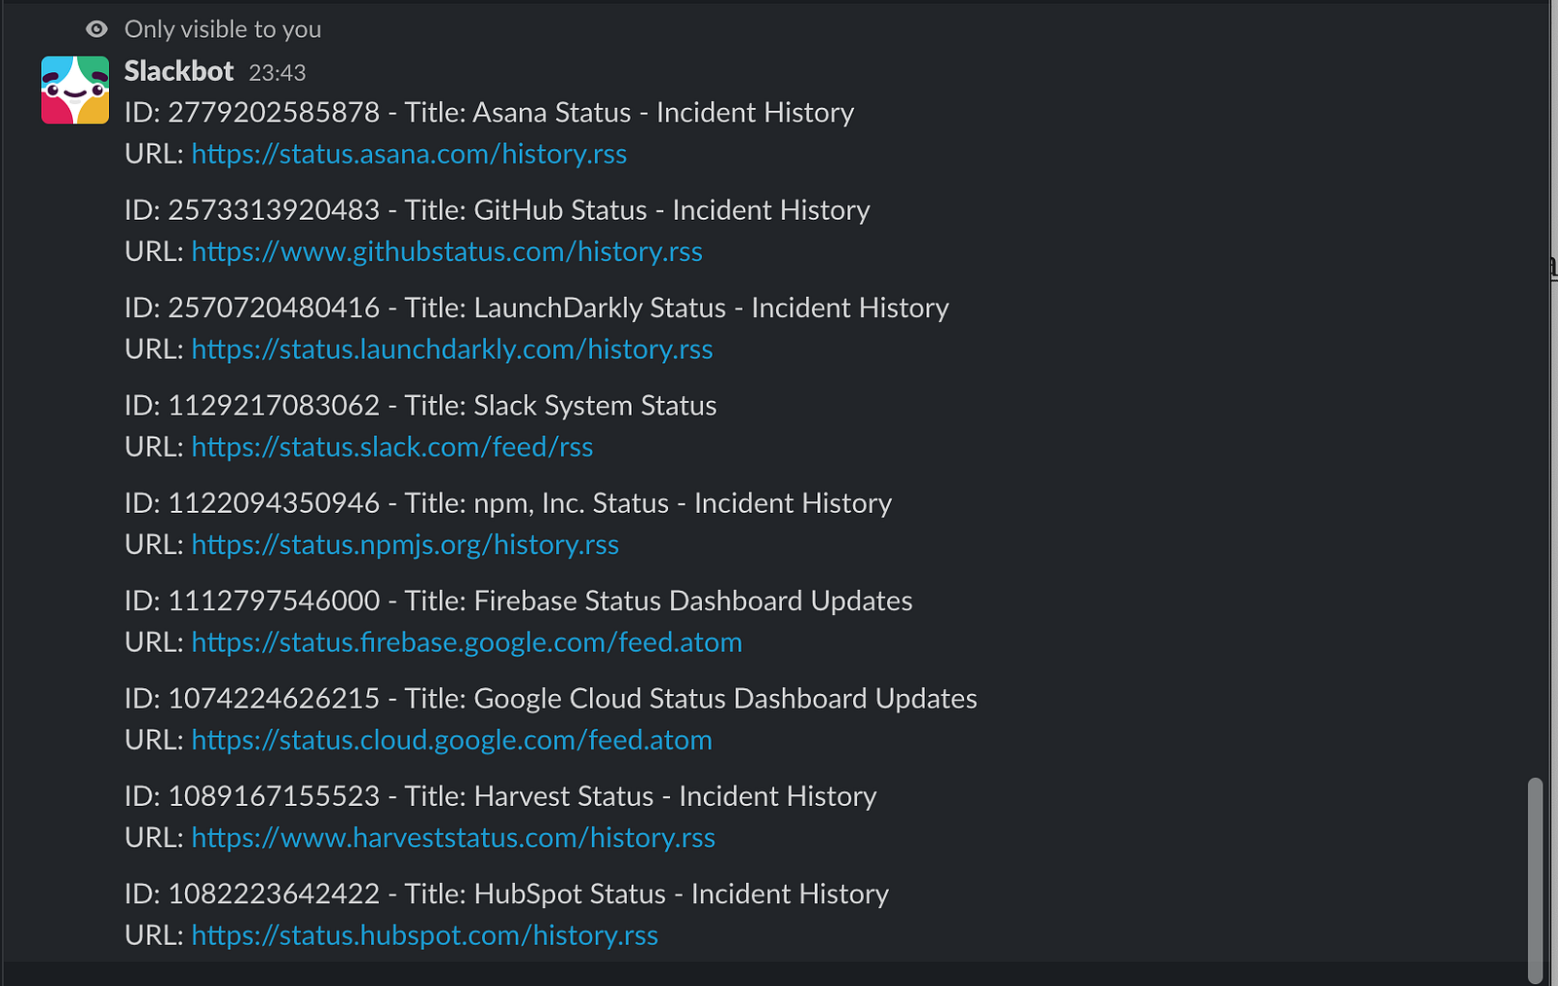Visit the npmjs status history link
Image resolution: width=1558 pixels, height=986 pixels.
[405, 544]
